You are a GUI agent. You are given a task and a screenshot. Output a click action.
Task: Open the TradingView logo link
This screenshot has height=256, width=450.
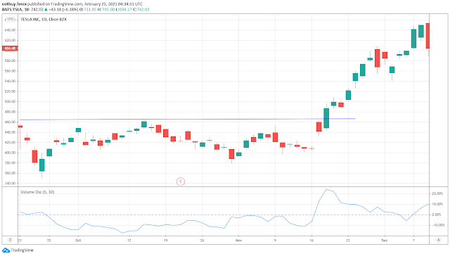(18, 250)
